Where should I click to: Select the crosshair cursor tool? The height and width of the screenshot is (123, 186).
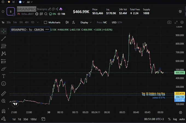point(4,31)
